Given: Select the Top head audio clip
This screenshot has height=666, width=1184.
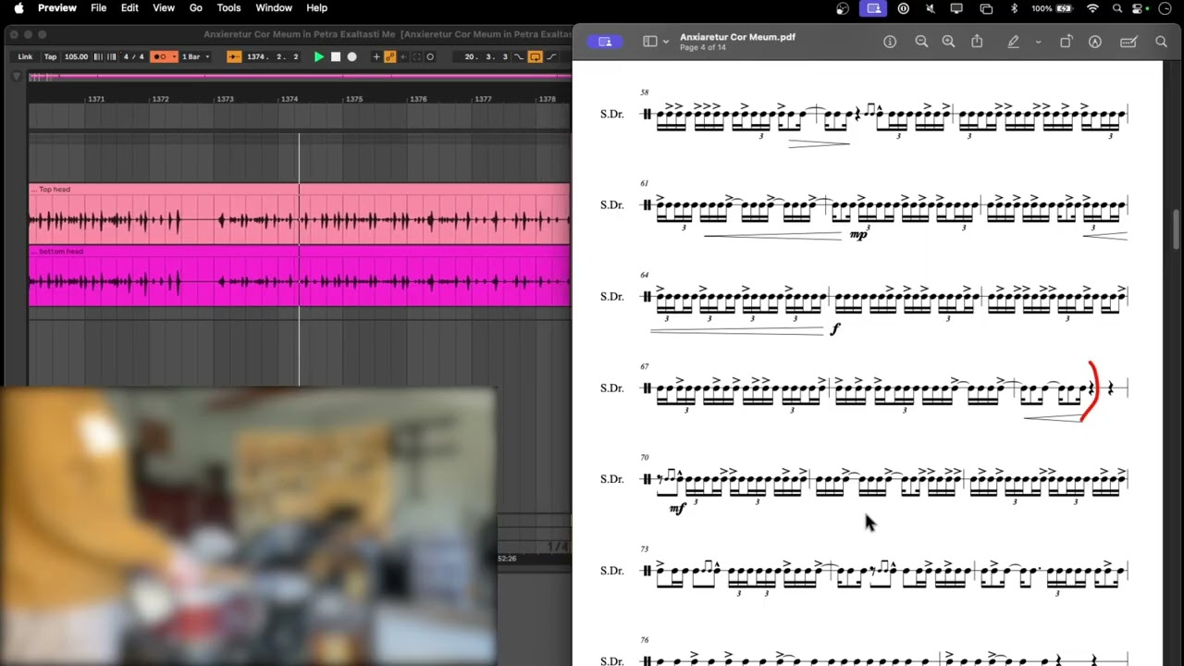Looking at the screenshot, I should click(299, 214).
